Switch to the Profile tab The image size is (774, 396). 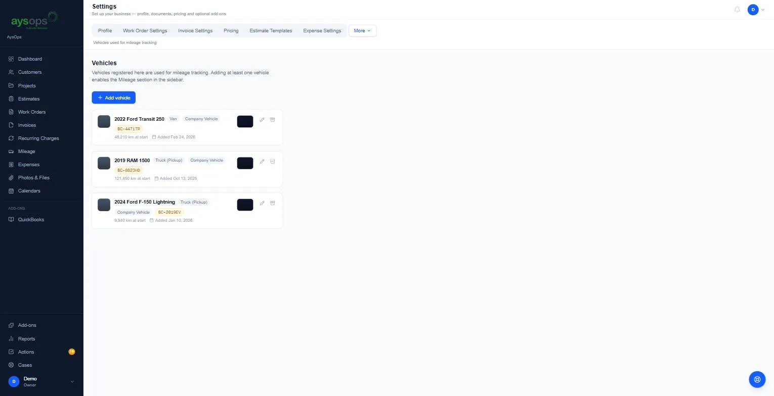[105, 31]
